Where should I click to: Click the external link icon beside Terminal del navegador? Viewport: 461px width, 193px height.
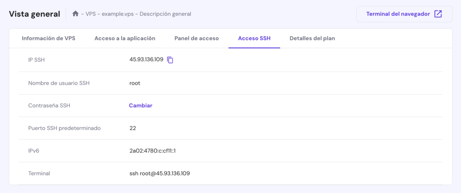coord(438,14)
